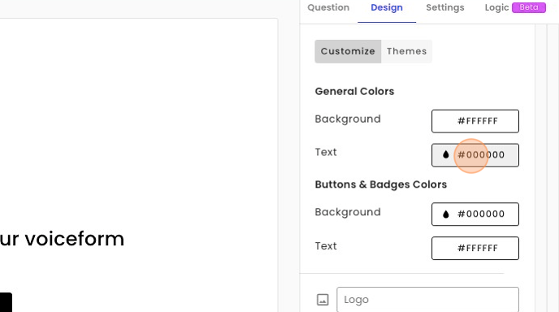This screenshot has width=559, height=312.
Task: Click the droplet icon in General Text color
Action: pos(445,154)
